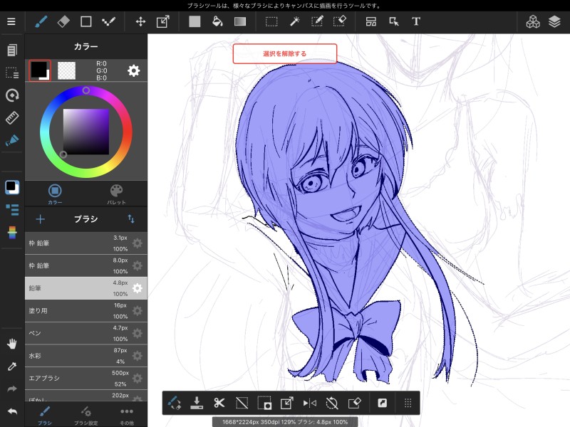Click the deselect icon in floating bar
The height and width of the screenshot is (427, 570).
[242, 403]
